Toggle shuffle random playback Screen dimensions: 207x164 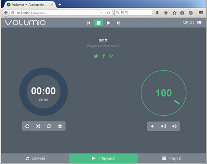[38, 126]
